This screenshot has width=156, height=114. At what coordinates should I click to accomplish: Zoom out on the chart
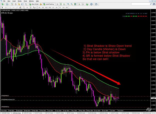tap(72, 4)
